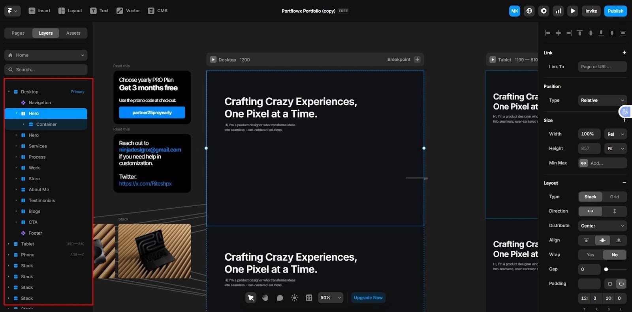This screenshot has height=312, width=632.
Task: Select the Text tool
Action: click(x=99, y=11)
